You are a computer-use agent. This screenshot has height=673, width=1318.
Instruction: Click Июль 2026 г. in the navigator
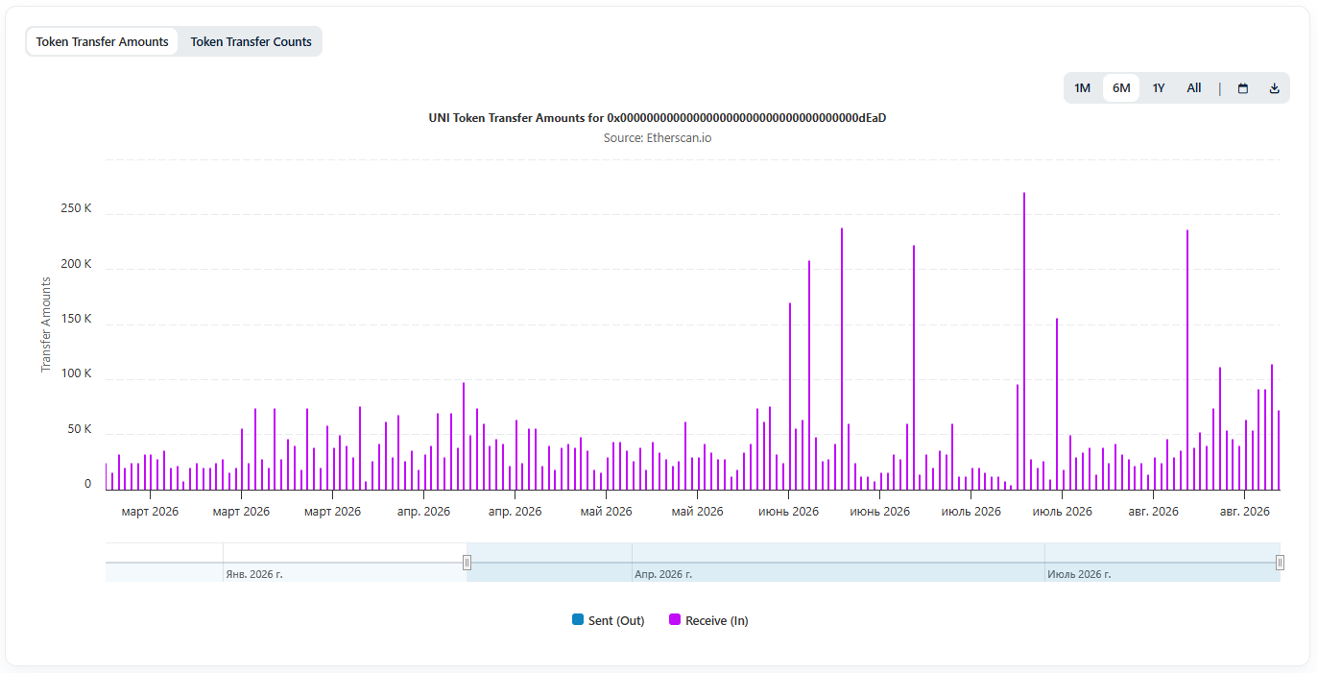1079,574
